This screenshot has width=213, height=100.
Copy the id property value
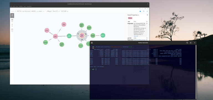pyautogui.click(x=147, y=22)
